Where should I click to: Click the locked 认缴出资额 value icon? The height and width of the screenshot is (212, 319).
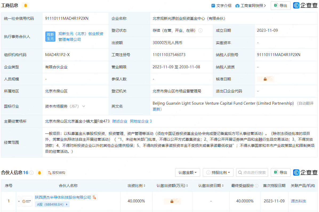click(172, 201)
